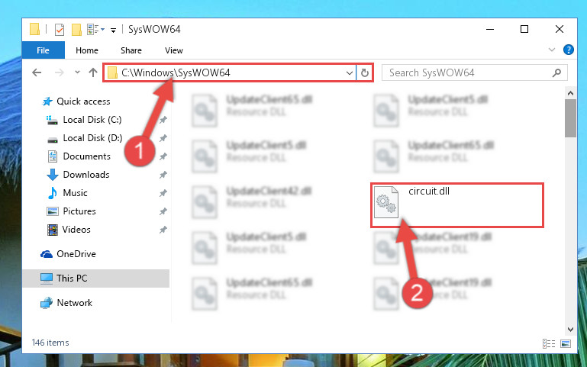The image size is (587, 367).
Task: Open Documents in sidebar
Action: 86,156
